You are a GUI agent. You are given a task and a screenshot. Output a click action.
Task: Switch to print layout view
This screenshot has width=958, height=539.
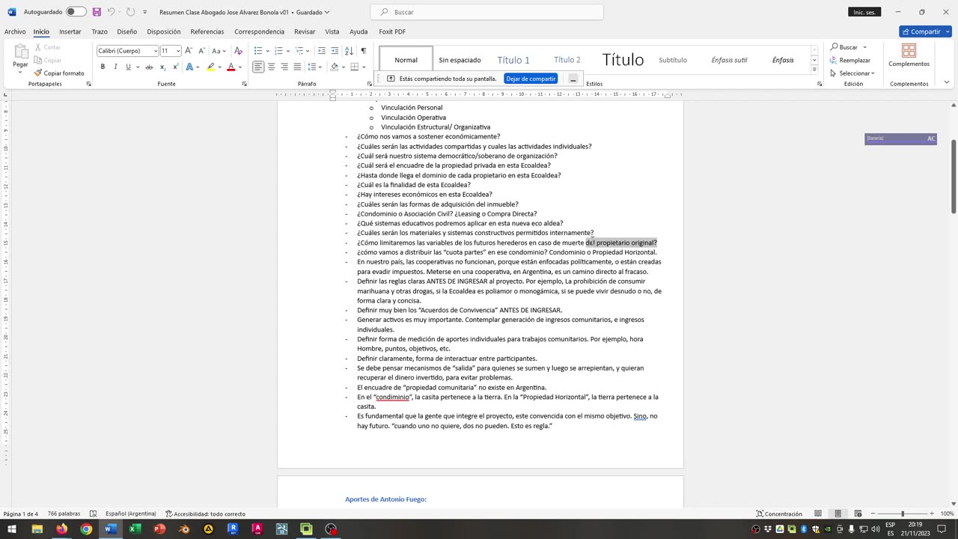pyautogui.click(x=838, y=514)
